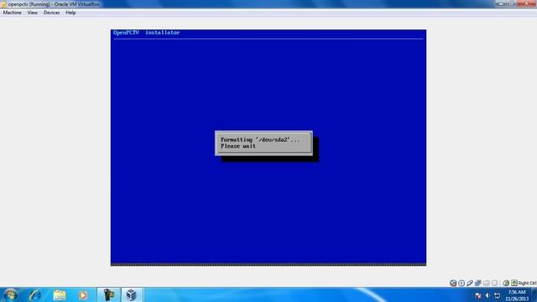
Task: Open the Help menu
Action: click(x=70, y=13)
